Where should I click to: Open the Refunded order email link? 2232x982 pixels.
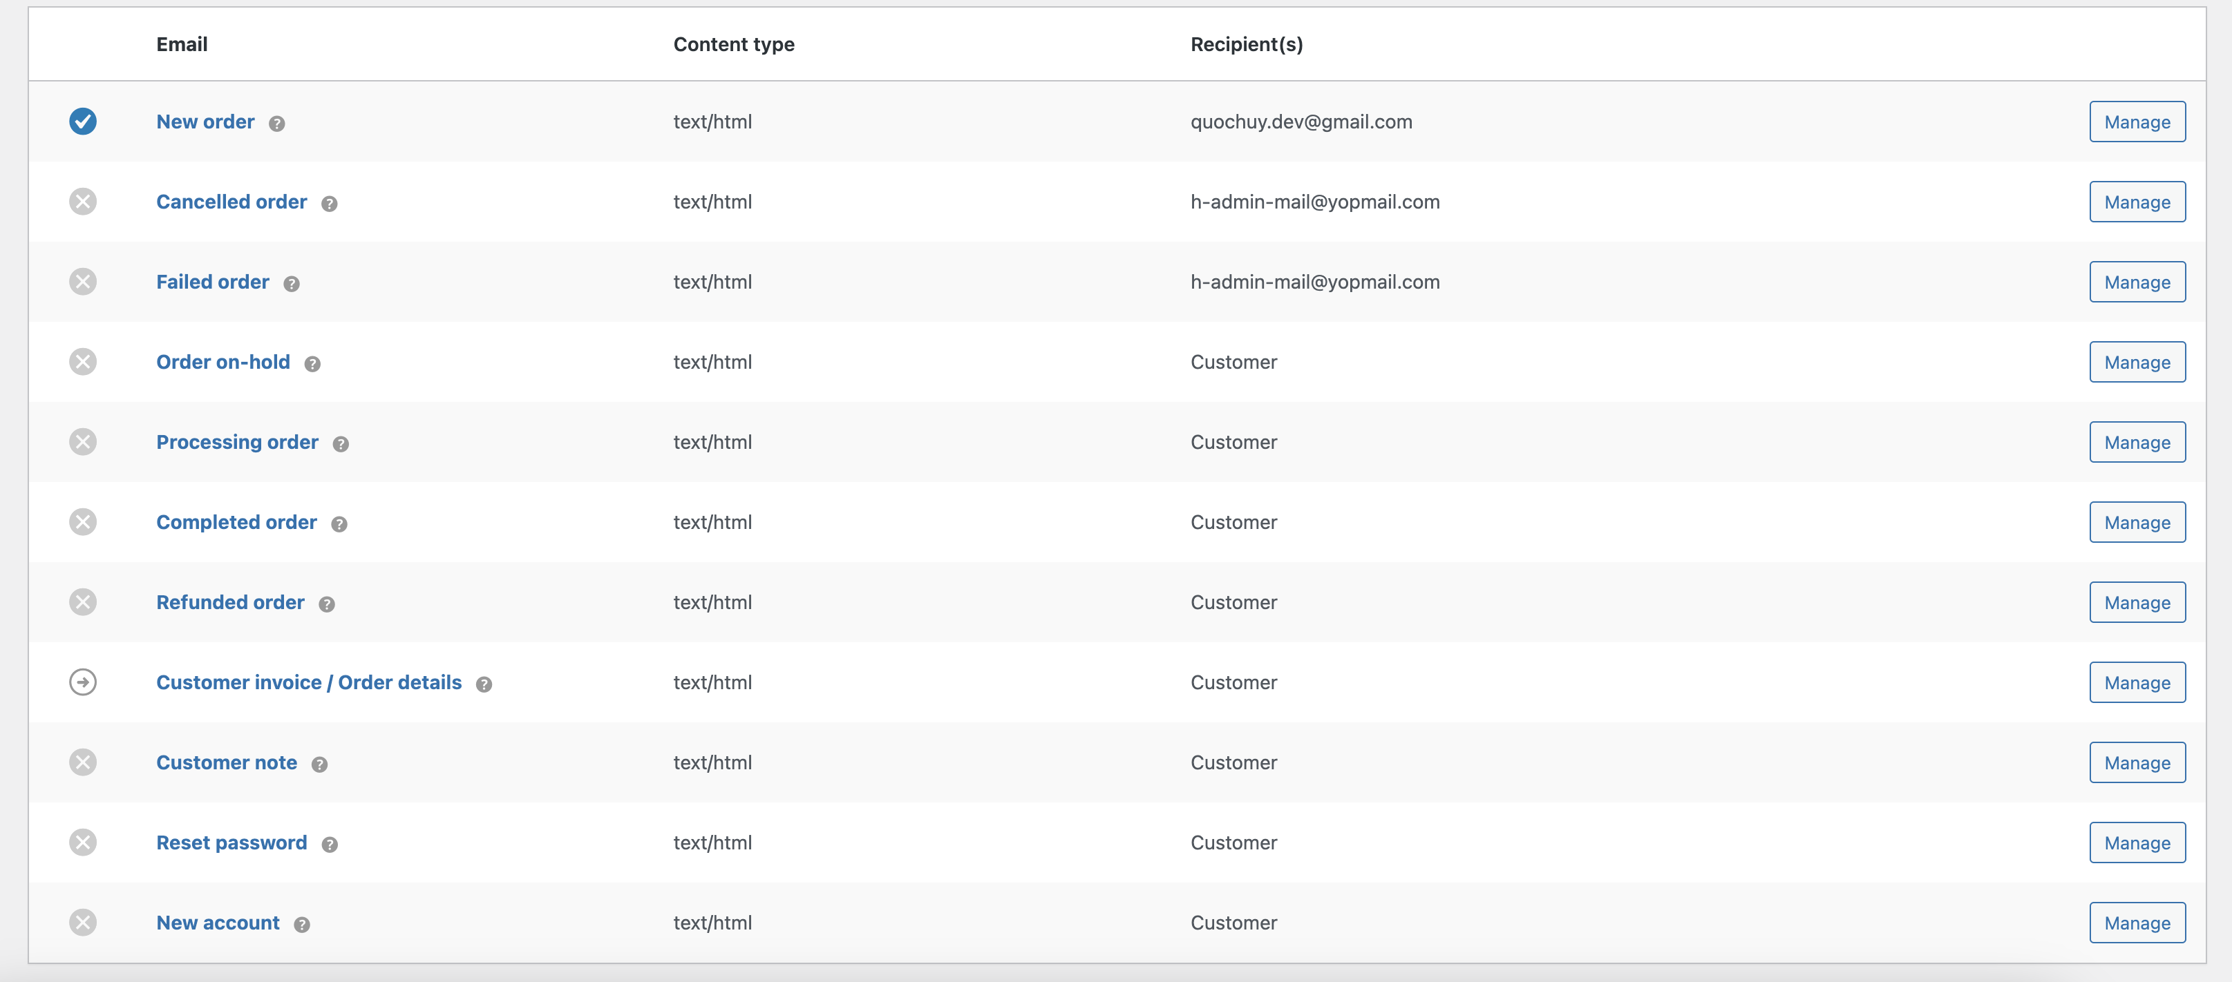pos(229,602)
